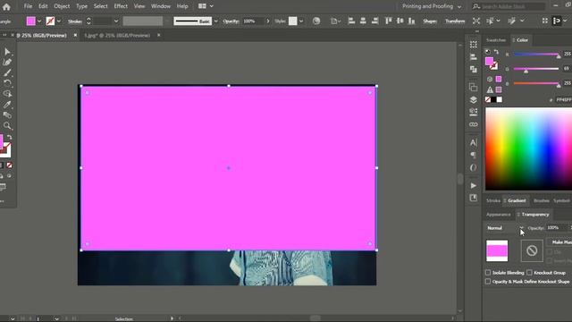Click the Make Mask button
The height and width of the screenshot is (322, 572).
coord(560,242)
